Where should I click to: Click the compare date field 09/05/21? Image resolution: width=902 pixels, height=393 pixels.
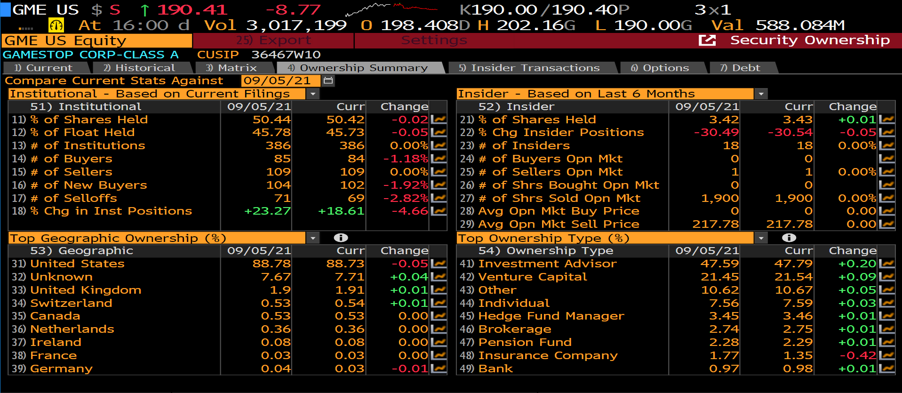coord(281,80)
